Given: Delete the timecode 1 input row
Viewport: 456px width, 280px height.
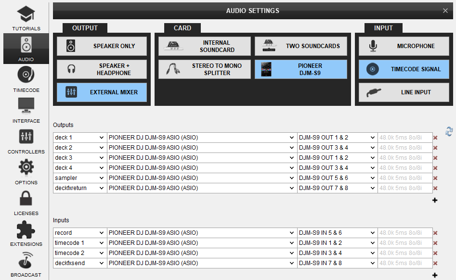Looking at the screenshot, I should [435, 243].
